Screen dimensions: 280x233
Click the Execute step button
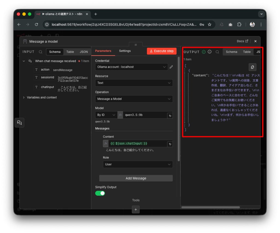[x=162, y=51]
